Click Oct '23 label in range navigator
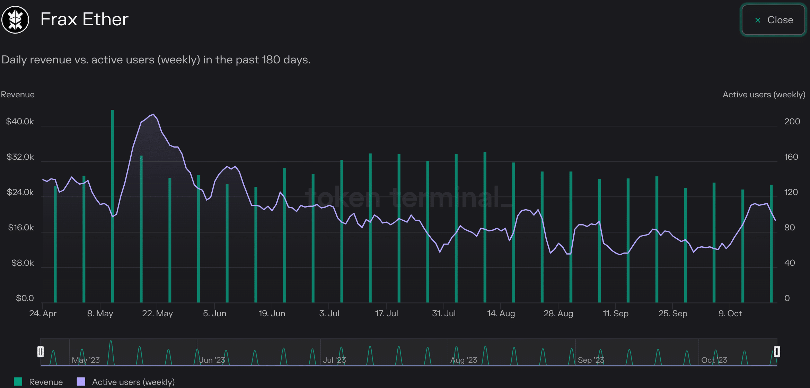This screenshot has width=810, height=388. click(x=714, y=360)
